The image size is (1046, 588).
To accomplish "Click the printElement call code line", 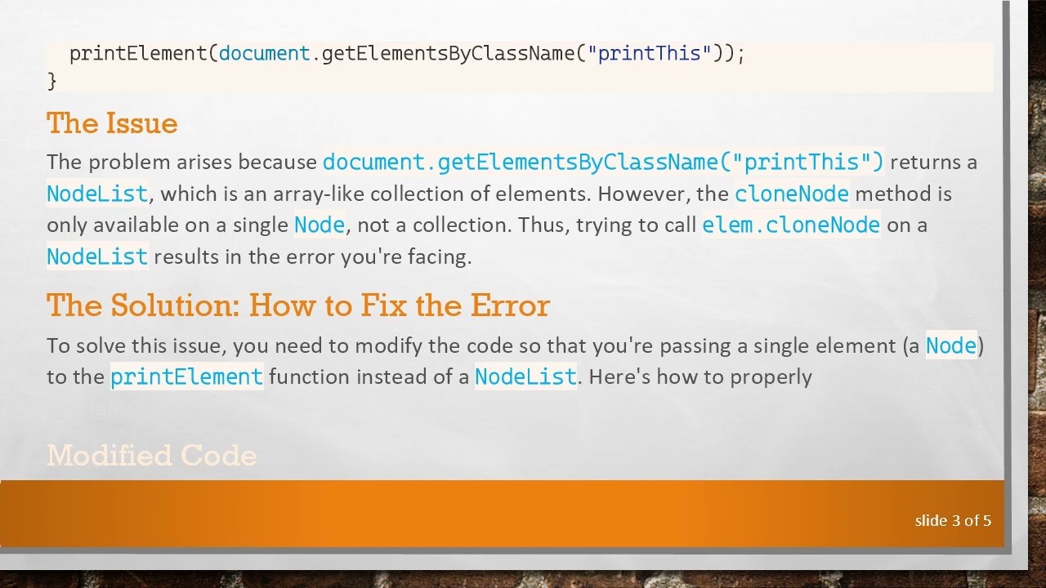I will coord(407,54).
